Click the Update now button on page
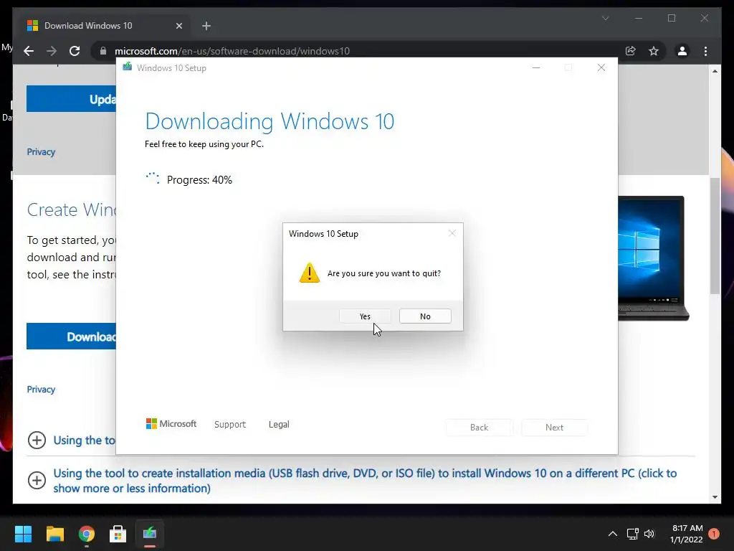The height and width of the screenshot is (551, 734). [x=71, y=99]
